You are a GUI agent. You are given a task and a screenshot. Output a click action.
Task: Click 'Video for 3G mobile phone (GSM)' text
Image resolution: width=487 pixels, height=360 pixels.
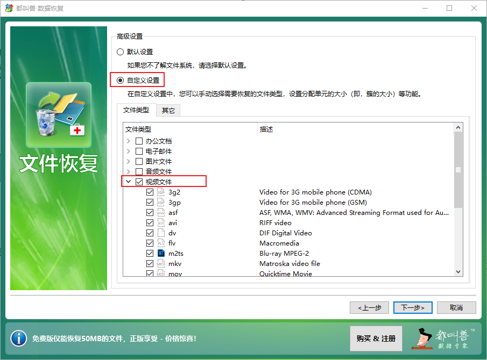pyautogui.click(x=313, y=202)
